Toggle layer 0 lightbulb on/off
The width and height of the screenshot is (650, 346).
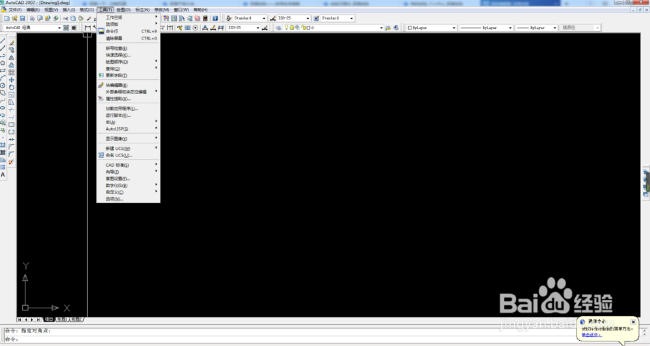coord(287,28)
